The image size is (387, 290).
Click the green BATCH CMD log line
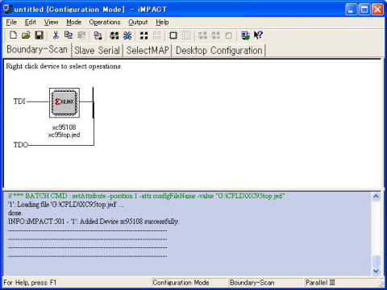[x=146, y=196]
